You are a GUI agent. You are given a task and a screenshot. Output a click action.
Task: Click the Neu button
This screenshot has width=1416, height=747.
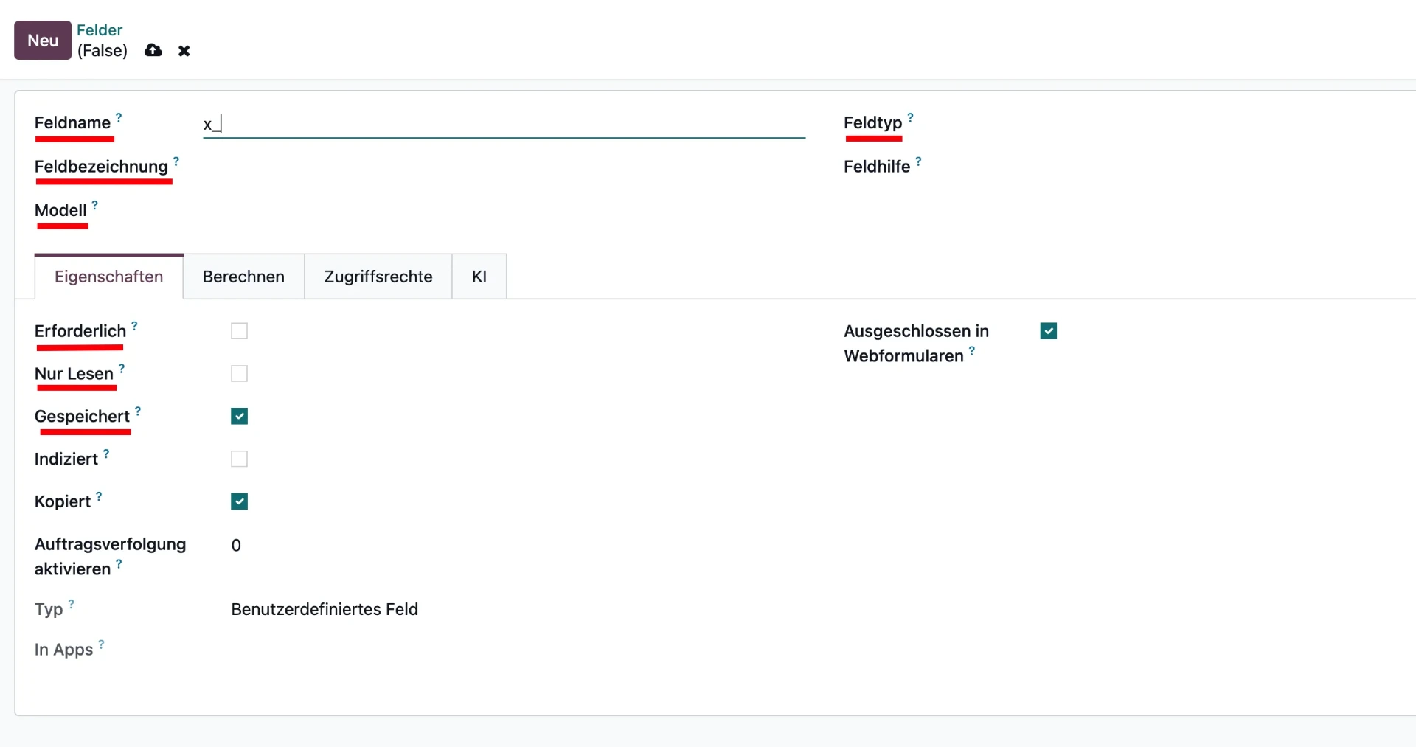(x=41, y=40)
